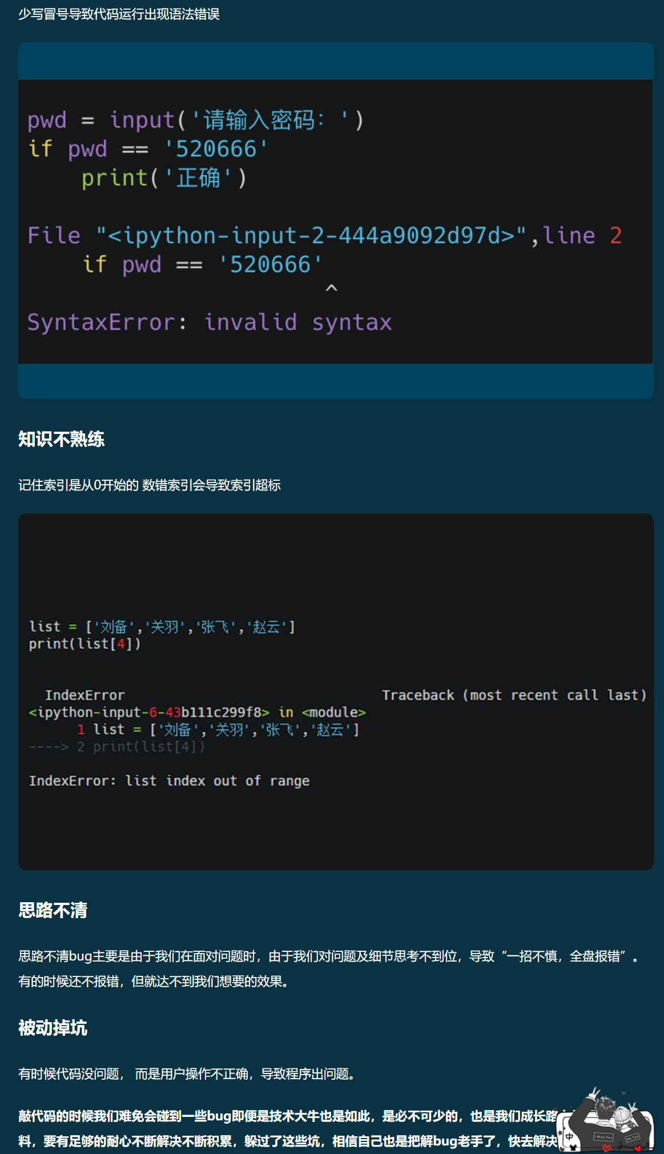The width and height of the screenshot is (664, 1154).
Task: Open the SyntaxError code screenshot image
Action: point(336,220)
